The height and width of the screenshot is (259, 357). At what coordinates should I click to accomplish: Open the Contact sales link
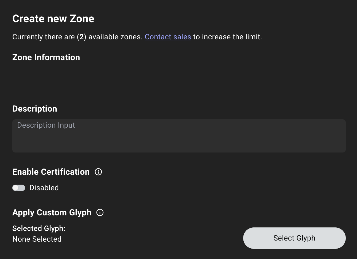(x=168, y=37)
